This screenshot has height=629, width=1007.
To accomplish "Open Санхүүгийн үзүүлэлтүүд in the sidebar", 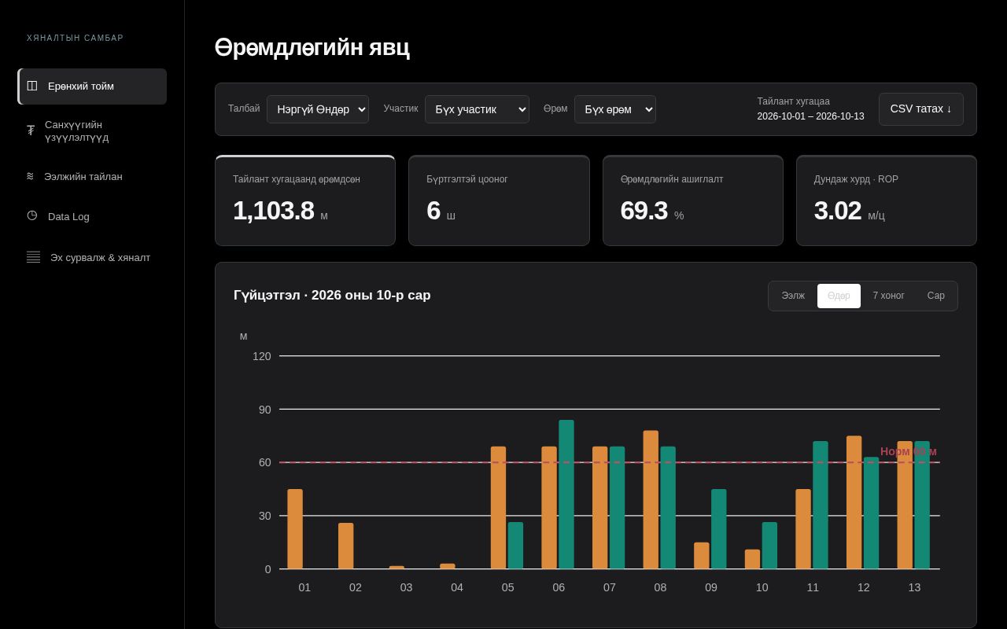I will click(x=93, y=131).
